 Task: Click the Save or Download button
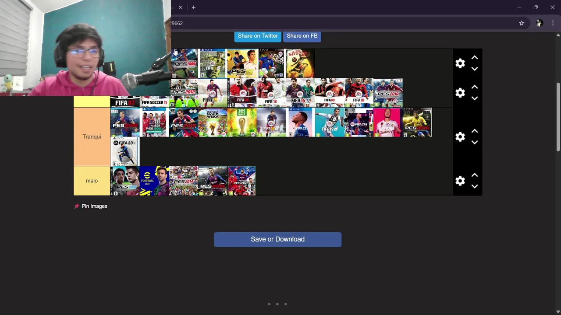point(277,239)
